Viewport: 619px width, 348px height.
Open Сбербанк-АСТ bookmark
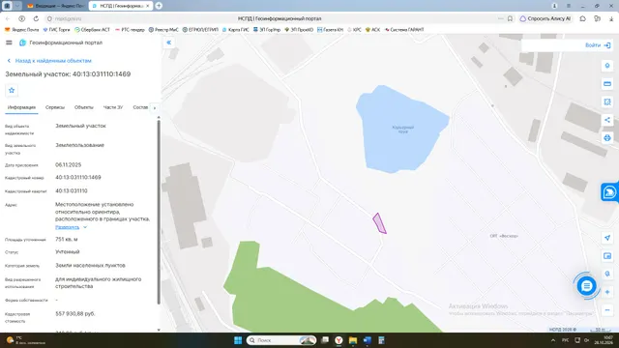point(93,30)
